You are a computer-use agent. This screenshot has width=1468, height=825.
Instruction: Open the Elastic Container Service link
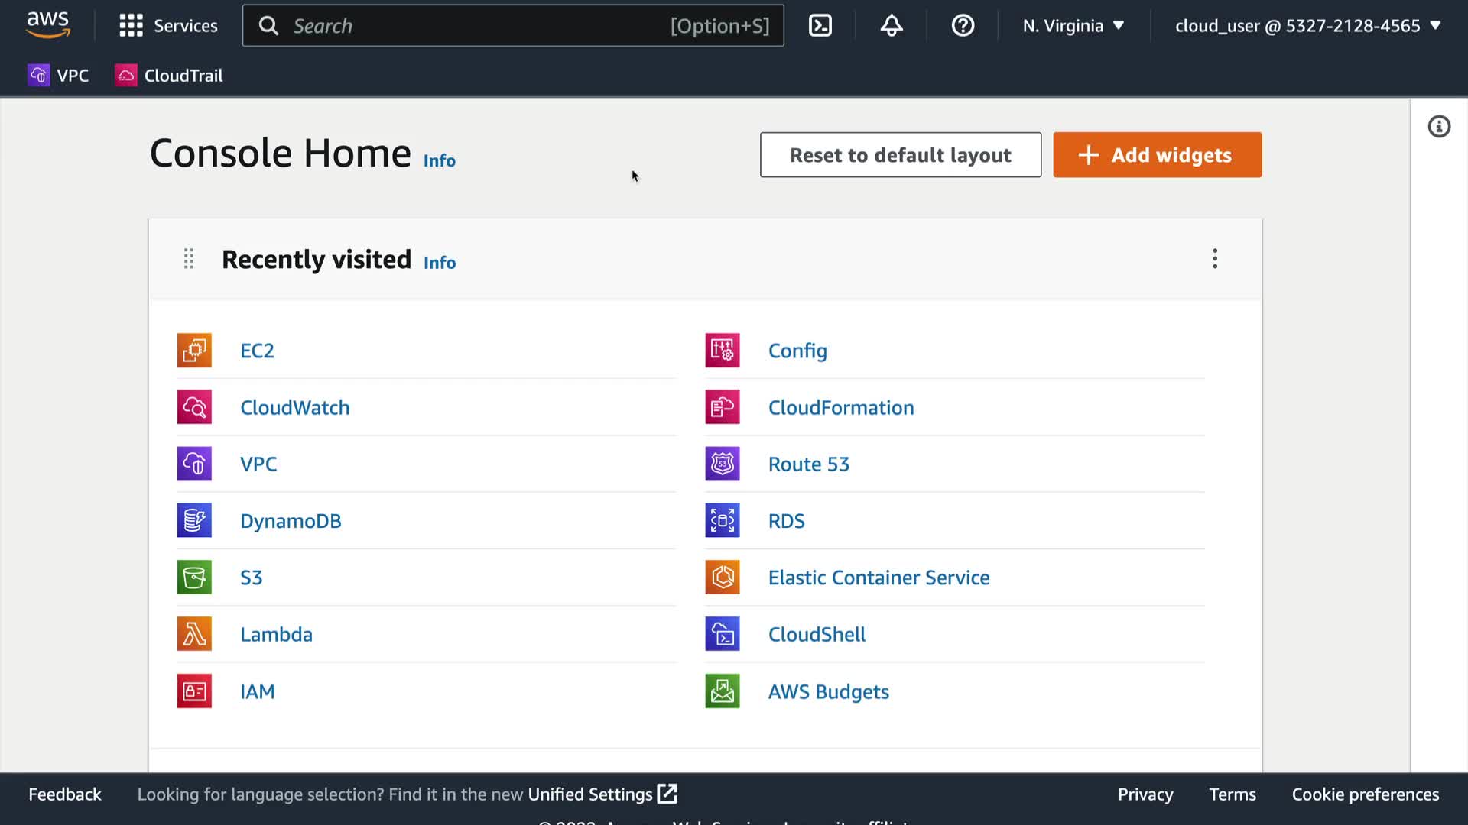[x=879, y=577]
